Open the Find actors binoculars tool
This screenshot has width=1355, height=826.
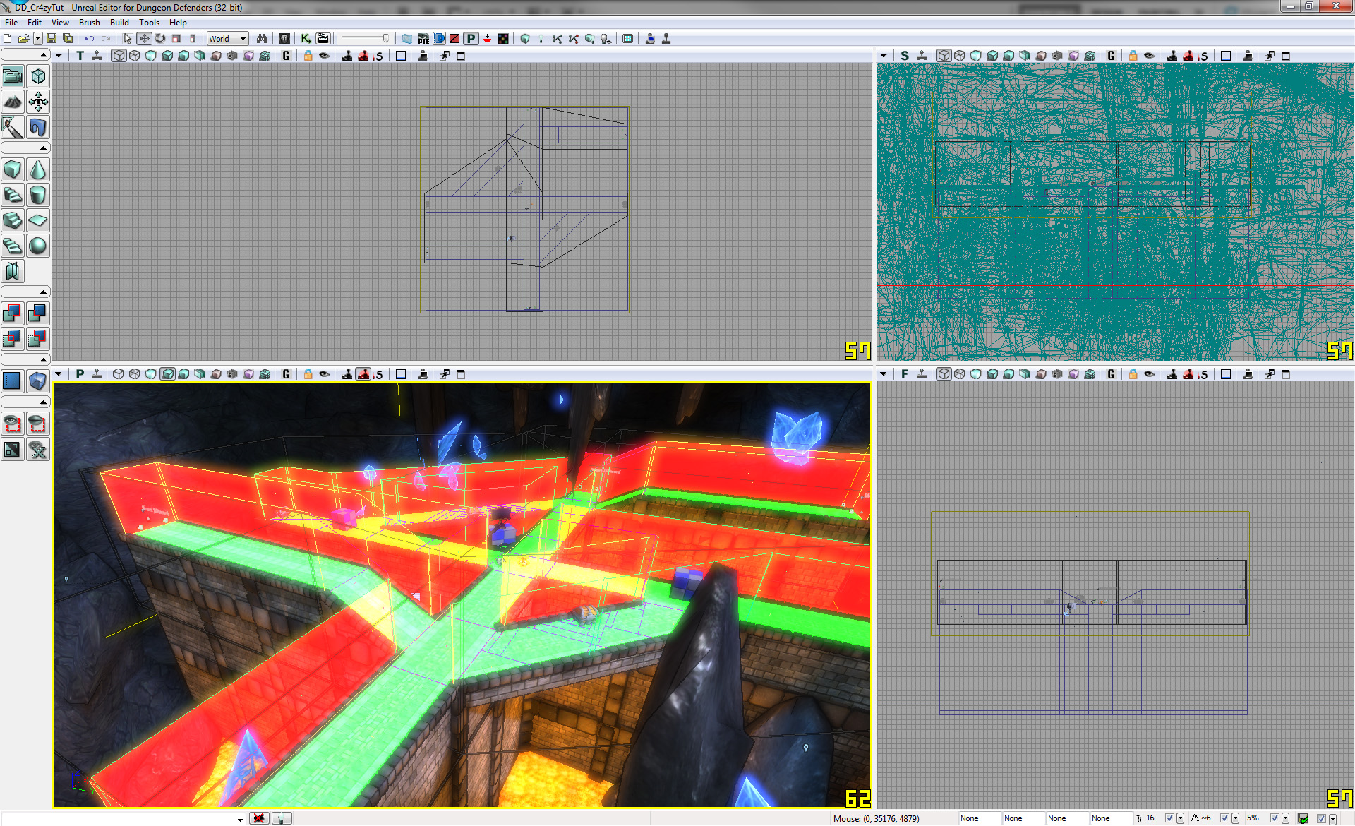click(x=263, y=39)
